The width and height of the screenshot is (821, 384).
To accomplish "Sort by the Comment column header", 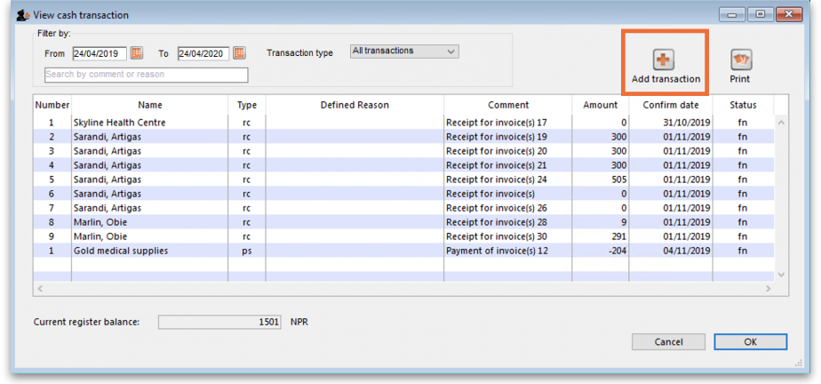I will pos(508,105).
